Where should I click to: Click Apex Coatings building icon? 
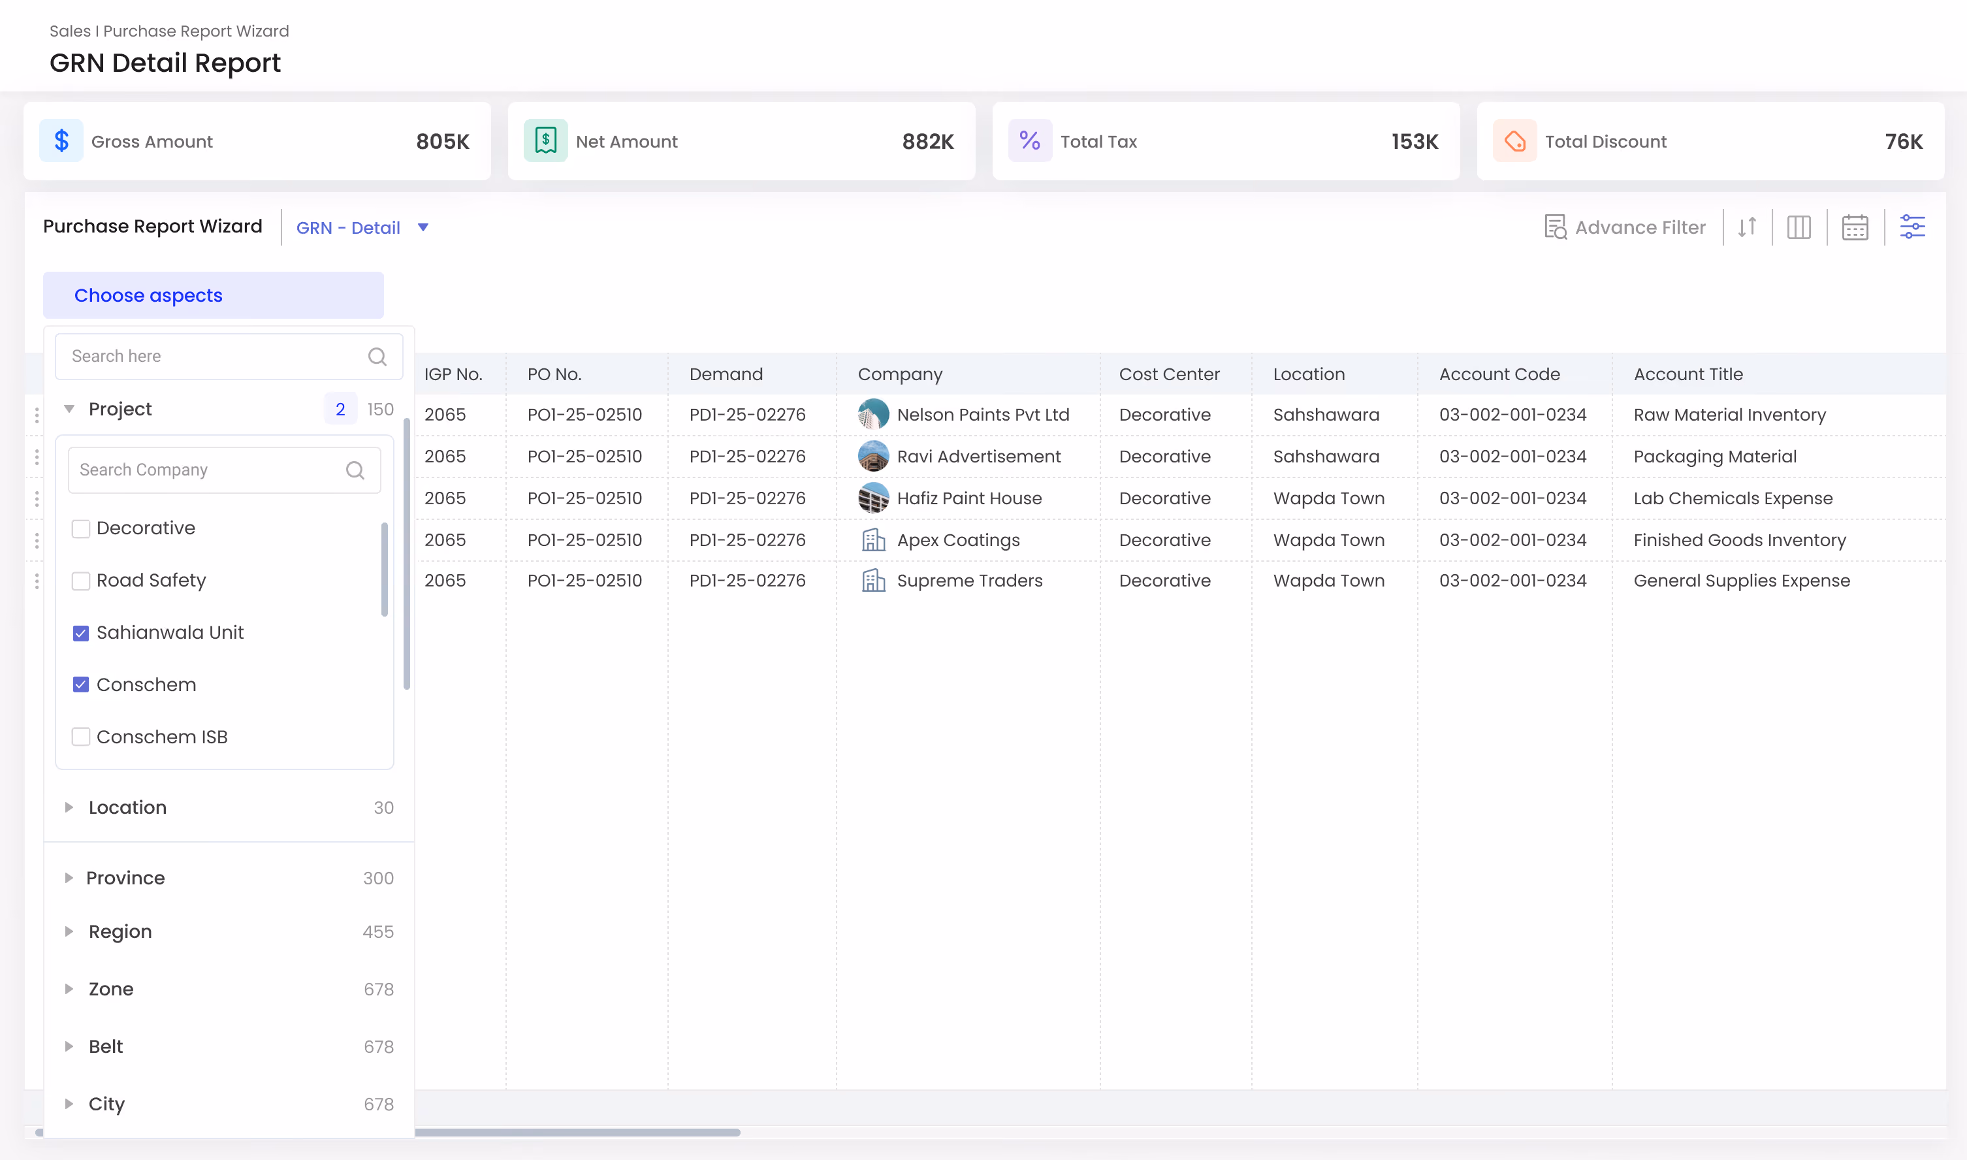(873, 540)
